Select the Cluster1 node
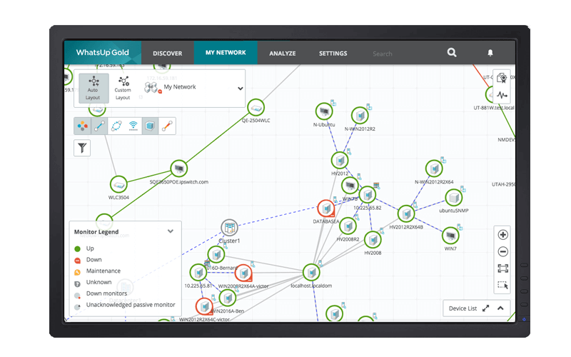Screen dimensions: 571x357 click(x=229, y=228)
